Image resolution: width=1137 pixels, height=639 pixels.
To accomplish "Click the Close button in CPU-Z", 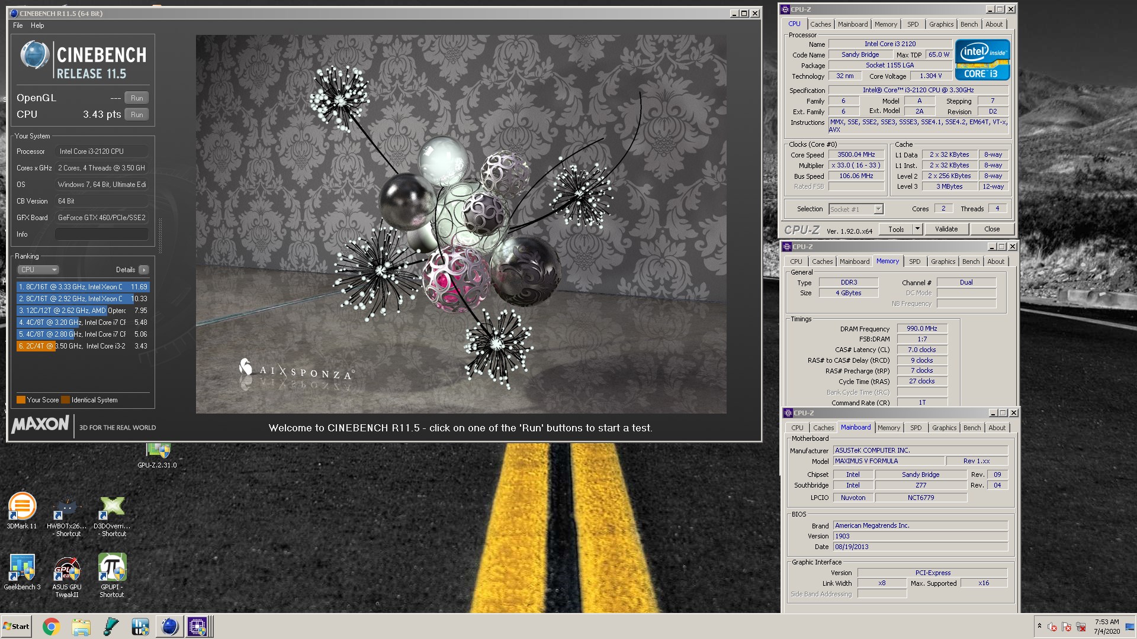I will 992,230.
